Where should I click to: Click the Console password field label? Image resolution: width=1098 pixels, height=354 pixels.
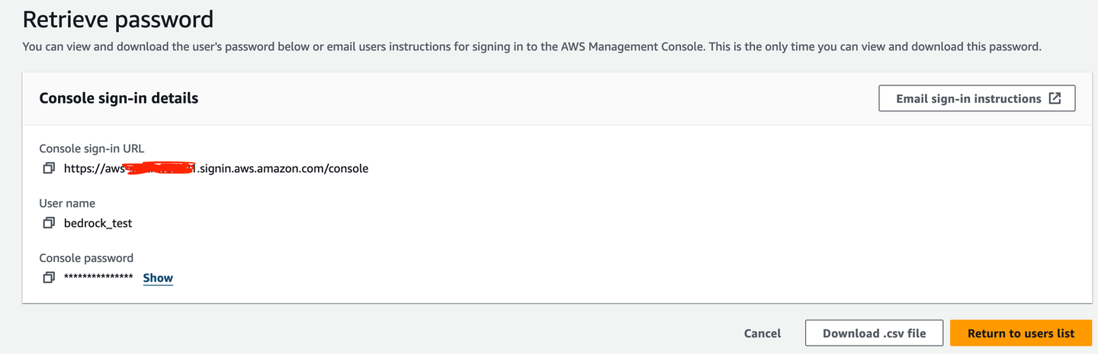pyautogui.click(x=86, y=258)
